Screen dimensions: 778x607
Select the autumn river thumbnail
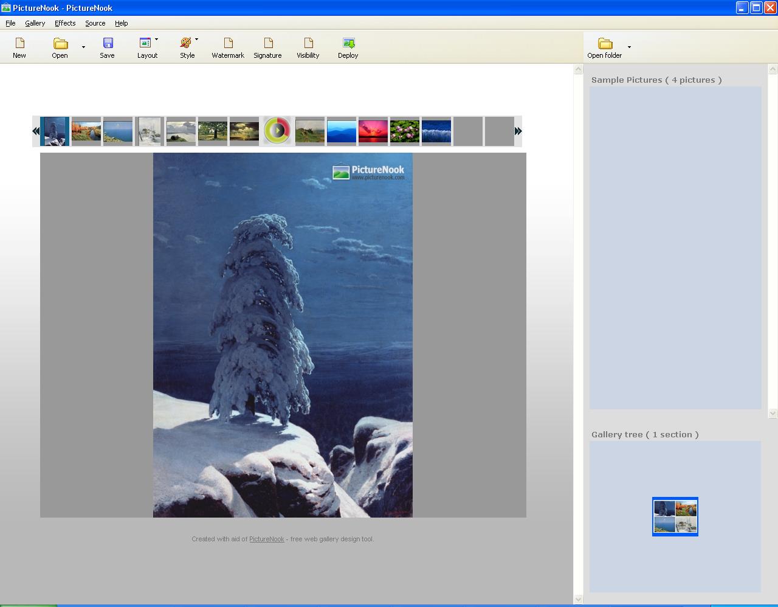coord(86,131)
